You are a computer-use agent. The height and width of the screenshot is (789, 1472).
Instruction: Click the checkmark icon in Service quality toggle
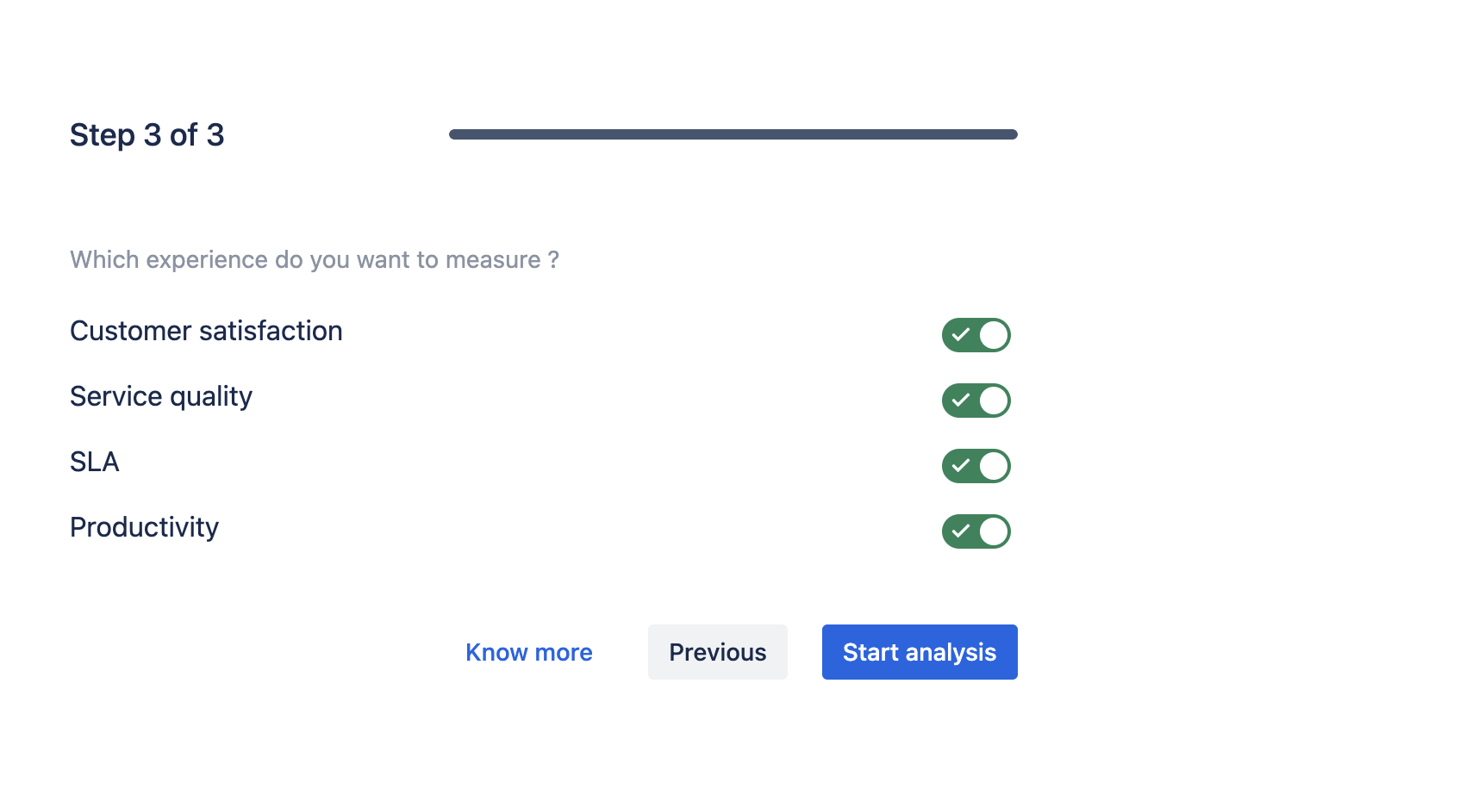[961, 401]
